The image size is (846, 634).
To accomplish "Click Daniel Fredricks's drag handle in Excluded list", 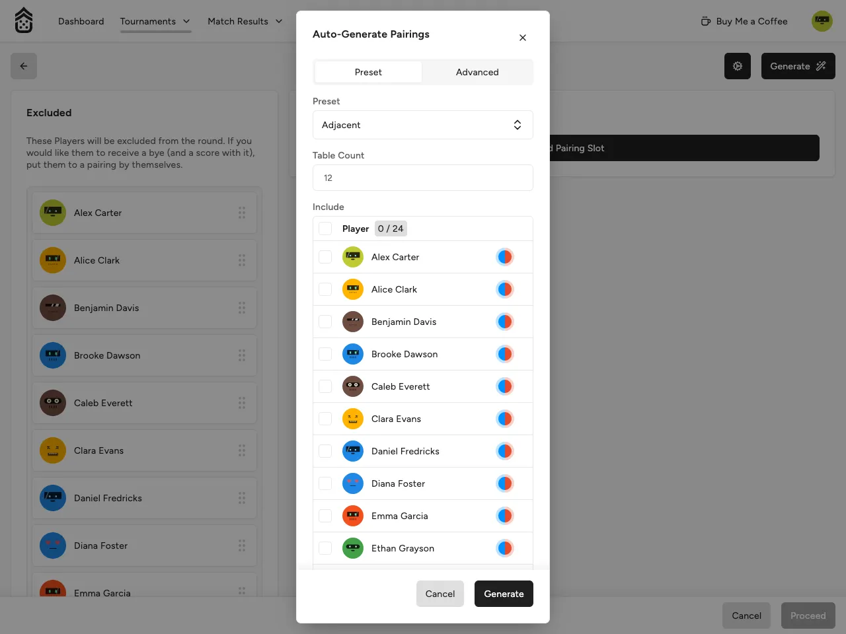I will (x=242, y=498).
